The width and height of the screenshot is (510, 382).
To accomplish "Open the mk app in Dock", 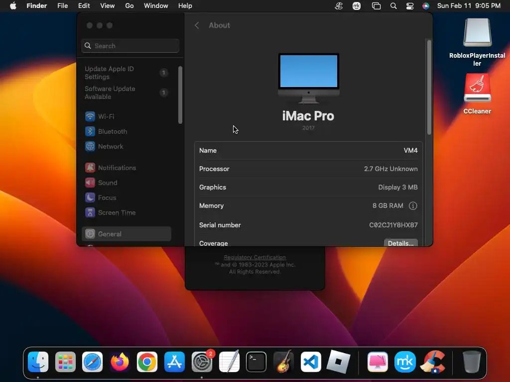I will pyautogui.click(x=405, y=362).
